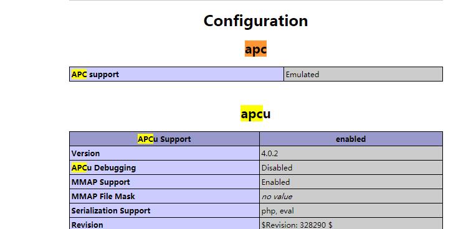Select the Emulated value cell
Image resolution: width=476 pixels, height=229 pixels.
tap(363, 74)
